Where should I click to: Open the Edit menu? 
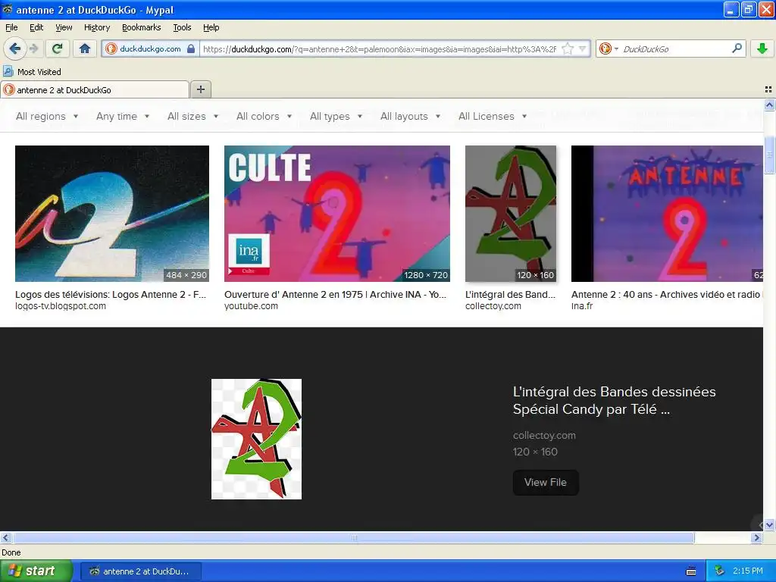(36, 27)
